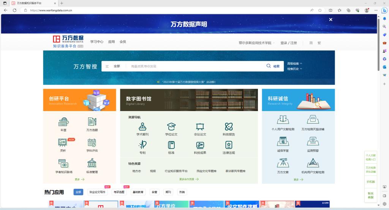The height and width of the screenshot is (210, 389).
Task: Switch to 繁 traditional Chinese
Action: tap(319, 43)
